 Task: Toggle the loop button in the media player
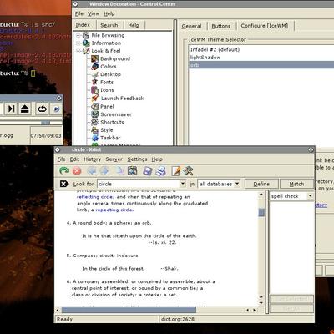[42, 109]
